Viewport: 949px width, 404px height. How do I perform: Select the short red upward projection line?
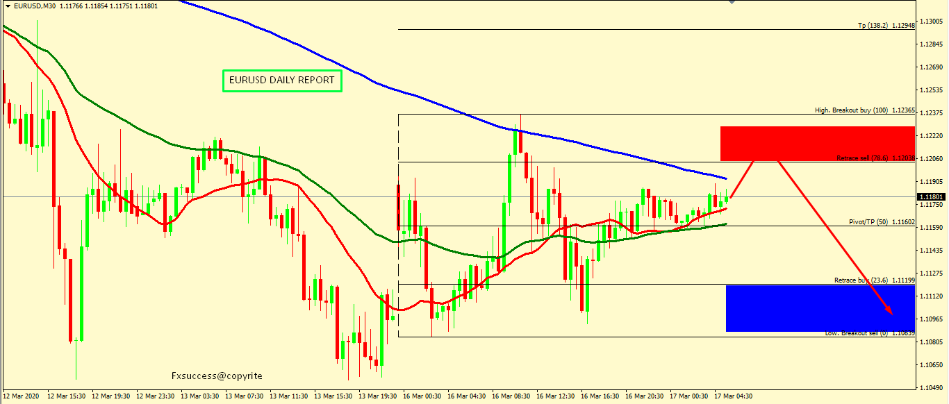[x=742, y=180]
